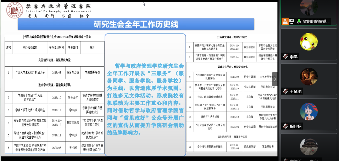
Task: Click the red school logo emblem on the slide
Action: pos(15,10)
